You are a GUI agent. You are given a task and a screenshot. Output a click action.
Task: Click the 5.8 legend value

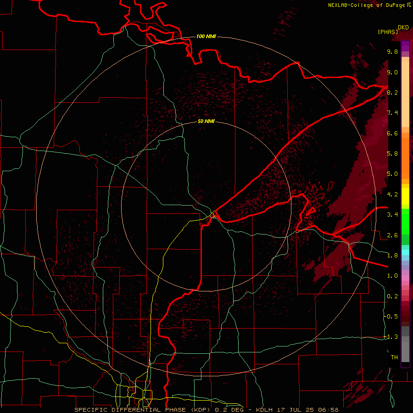[x=392, y=154]
